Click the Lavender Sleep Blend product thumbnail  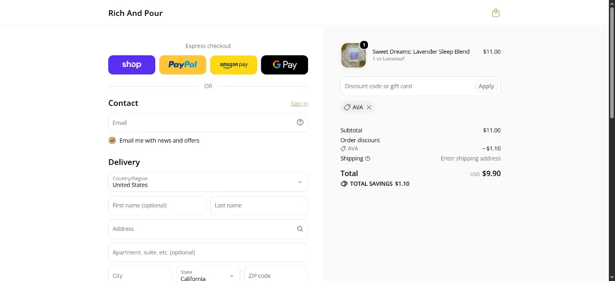click(x=353, y=55)
